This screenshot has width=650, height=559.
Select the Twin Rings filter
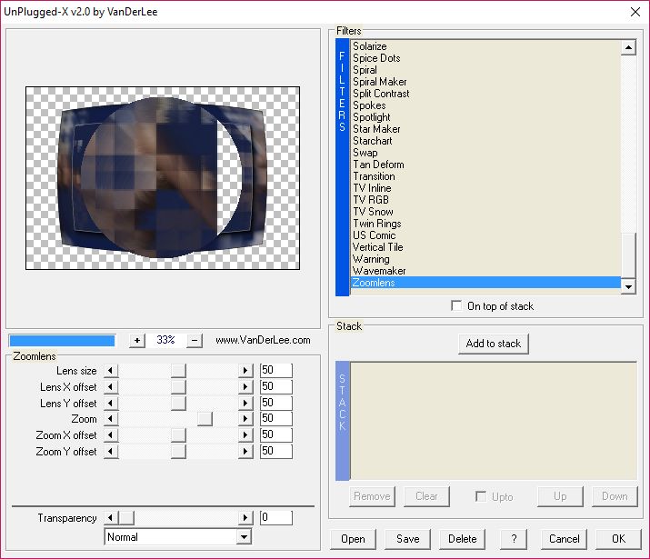(376, 224)
